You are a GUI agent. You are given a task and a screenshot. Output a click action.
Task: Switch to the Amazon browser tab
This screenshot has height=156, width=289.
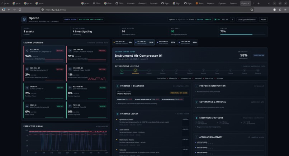pos(199,3)
